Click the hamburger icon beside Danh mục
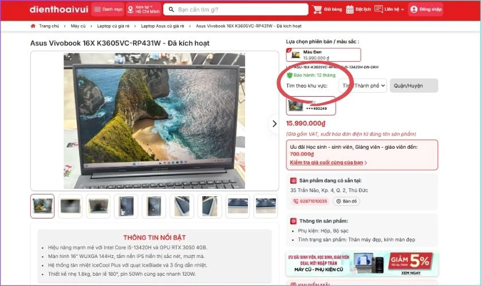This screenshot has width=481, height=286. [x=97, y=9]
